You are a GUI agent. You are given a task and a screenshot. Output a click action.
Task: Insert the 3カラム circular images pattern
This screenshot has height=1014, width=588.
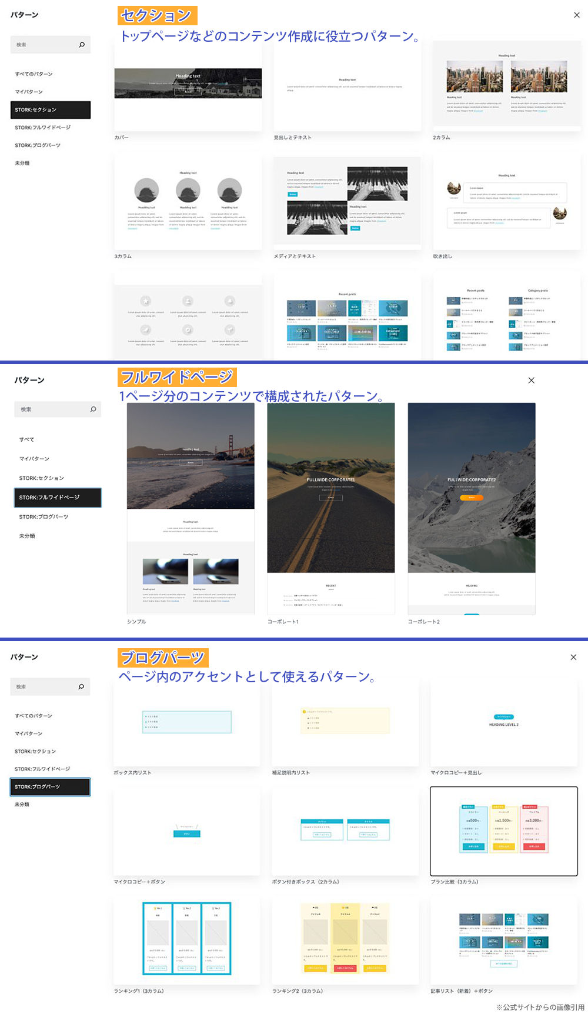coord(188,202)
